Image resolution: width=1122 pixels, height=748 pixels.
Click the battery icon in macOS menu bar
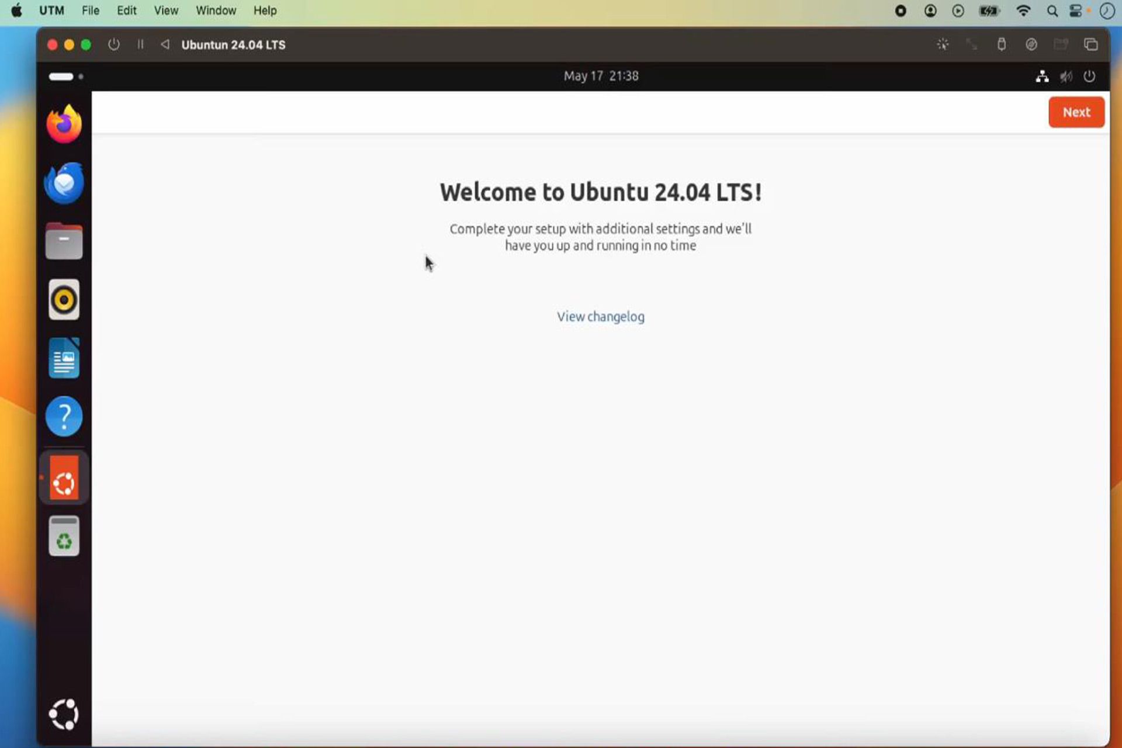coord(989,11)
